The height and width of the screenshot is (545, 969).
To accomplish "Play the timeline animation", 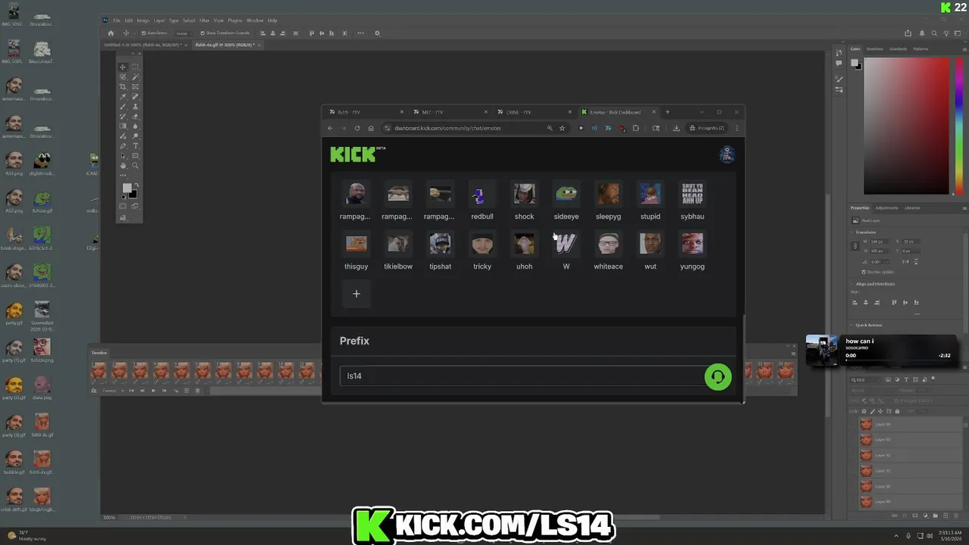I will (154, 391).
